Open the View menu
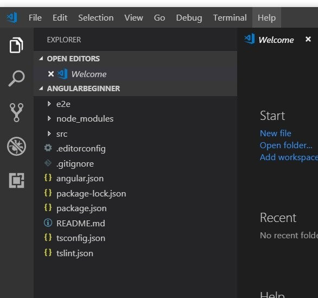Viewport: 318px width, 298px height. (x=133, y=18)
